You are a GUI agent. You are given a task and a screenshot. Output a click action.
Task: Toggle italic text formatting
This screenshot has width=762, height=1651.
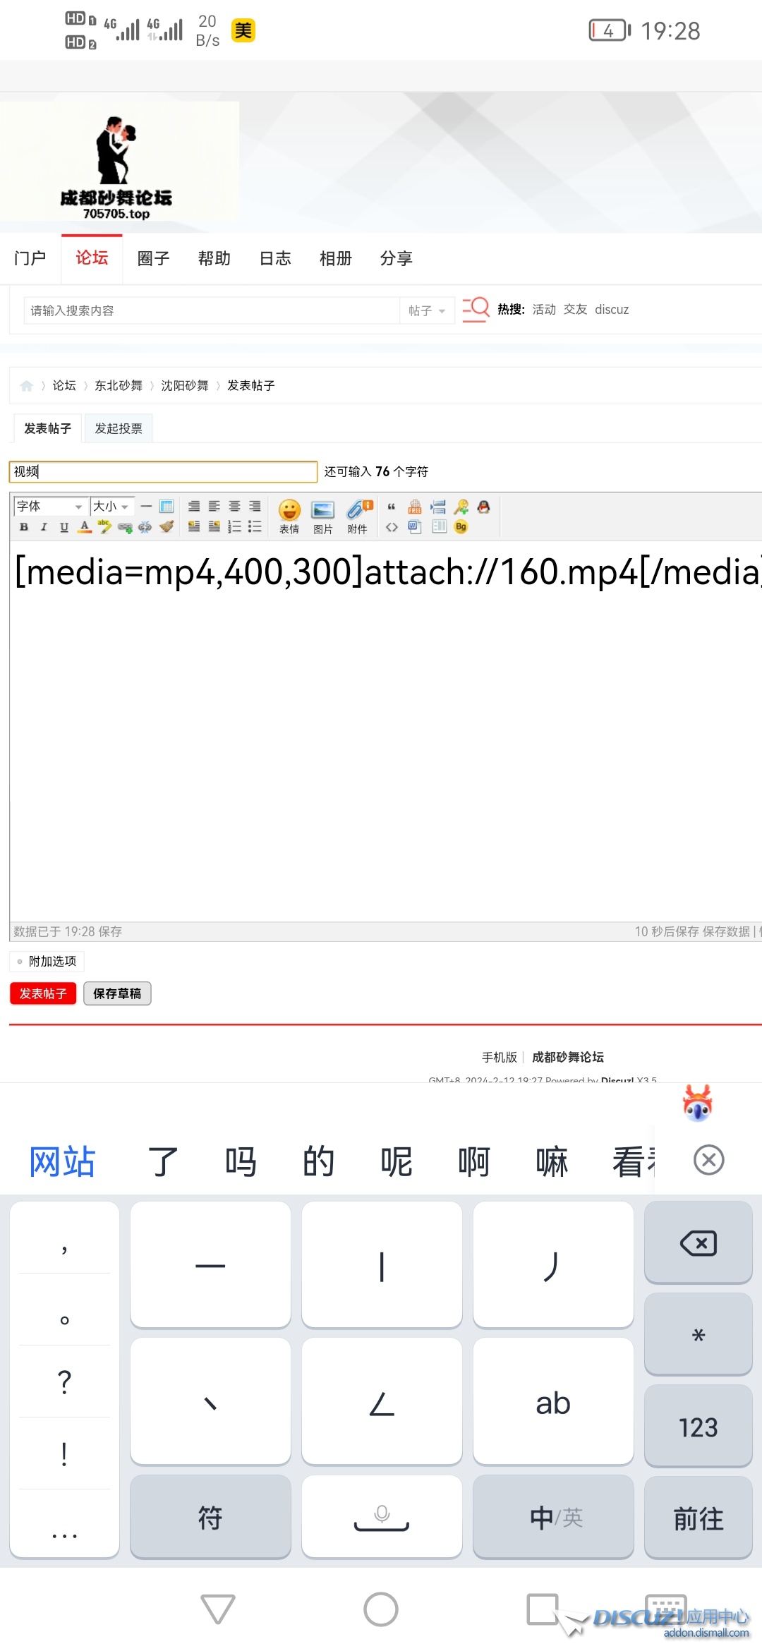coord(44,527)
